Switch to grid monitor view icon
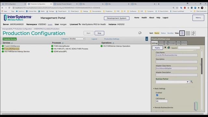The image size is (208, 117). point(188,33)
